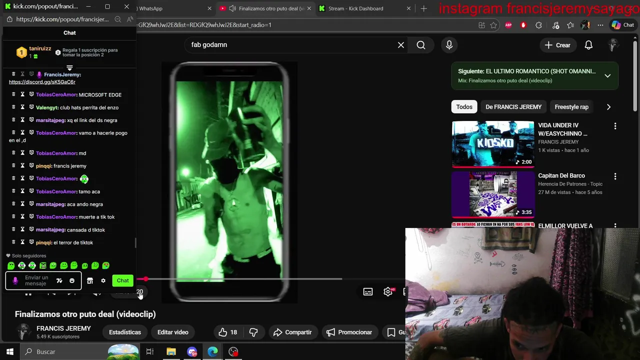
Task: Select the 'Todos' filter chip
Action: pyautogui.click(x=464, y=106)
